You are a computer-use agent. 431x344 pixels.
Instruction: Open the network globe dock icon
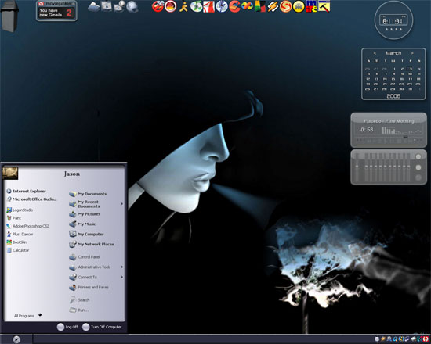132,6
